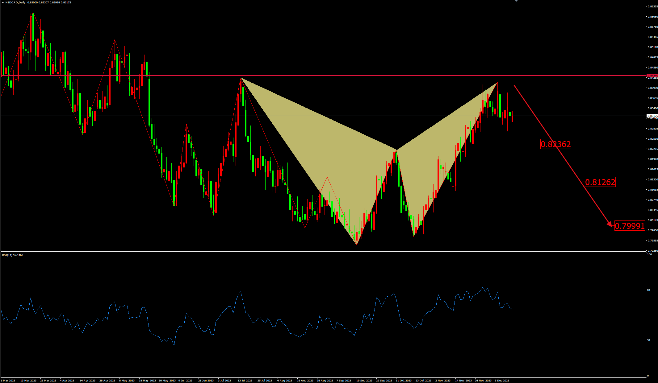Click the NZDCAD,Daily title text
Image resolution: width=658 pixels, height=383 pixels.
click(x=15, y=2)
